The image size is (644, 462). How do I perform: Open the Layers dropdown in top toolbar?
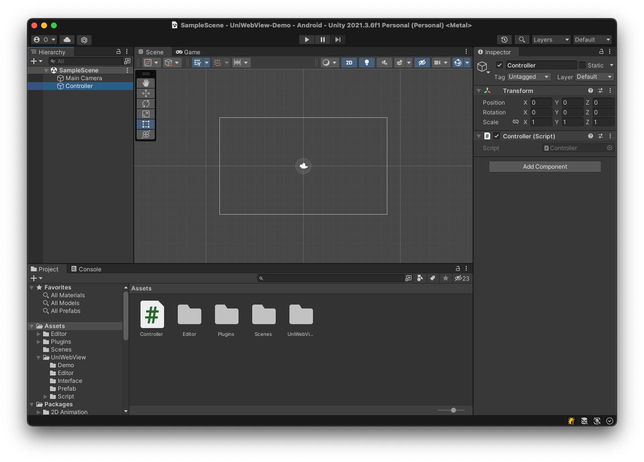551,40
